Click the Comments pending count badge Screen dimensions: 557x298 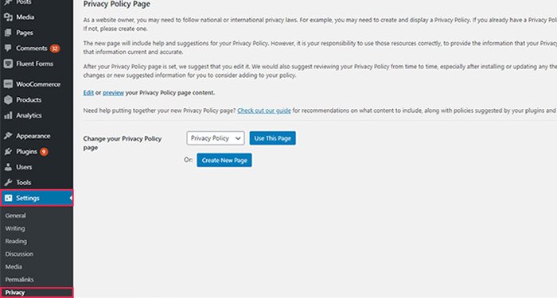55,48
